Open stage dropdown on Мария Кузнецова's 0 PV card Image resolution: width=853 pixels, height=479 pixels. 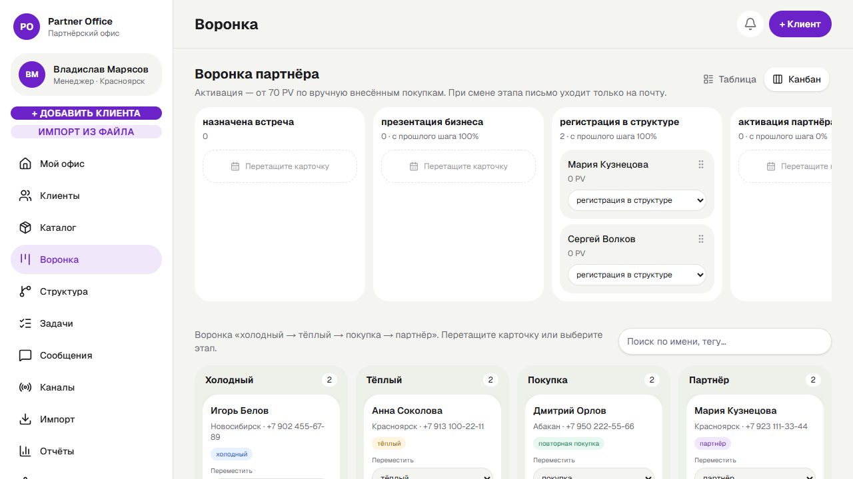[637, 200]
